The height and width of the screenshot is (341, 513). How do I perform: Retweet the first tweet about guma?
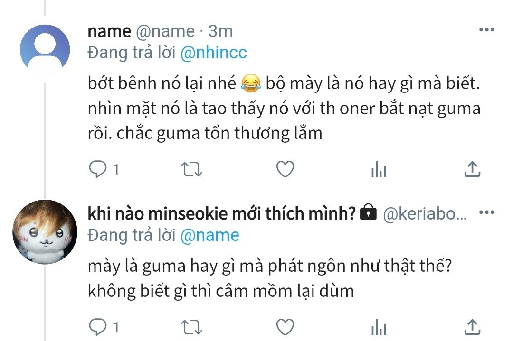(x=192, y=169)
